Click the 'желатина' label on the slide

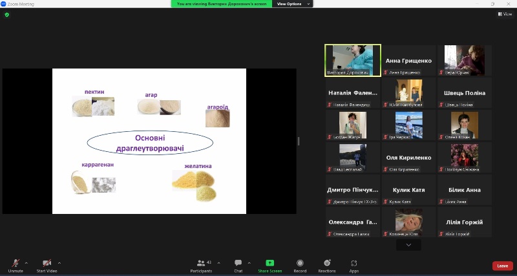click(198, 166)
